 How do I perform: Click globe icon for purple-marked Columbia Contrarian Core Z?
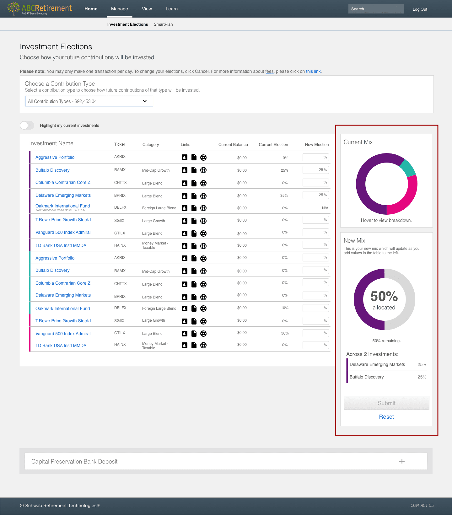[203, 183]
